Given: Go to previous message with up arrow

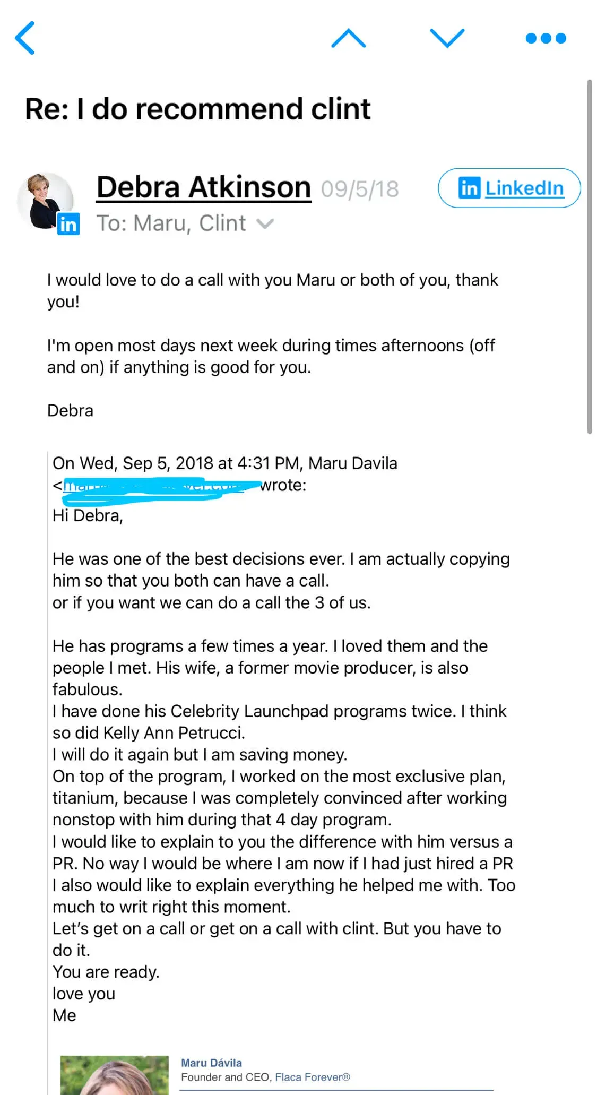Looking at the screenshot, I should (348, 38).
